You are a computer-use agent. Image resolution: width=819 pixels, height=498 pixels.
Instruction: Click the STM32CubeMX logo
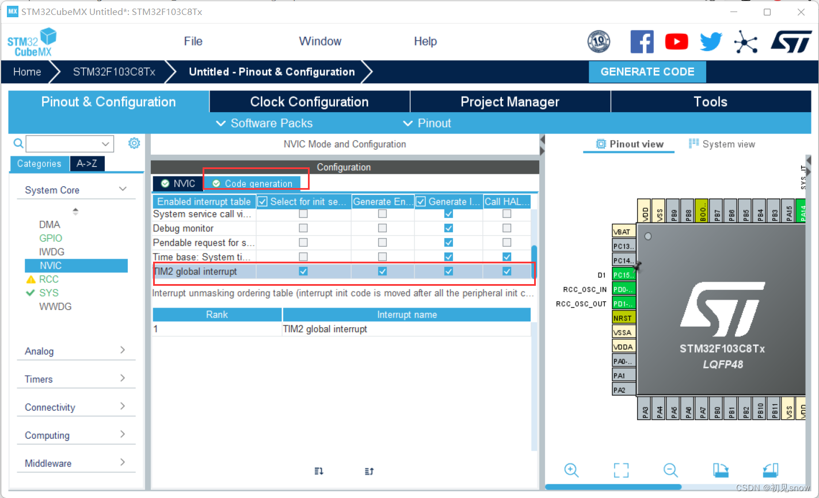coord(32,42)
